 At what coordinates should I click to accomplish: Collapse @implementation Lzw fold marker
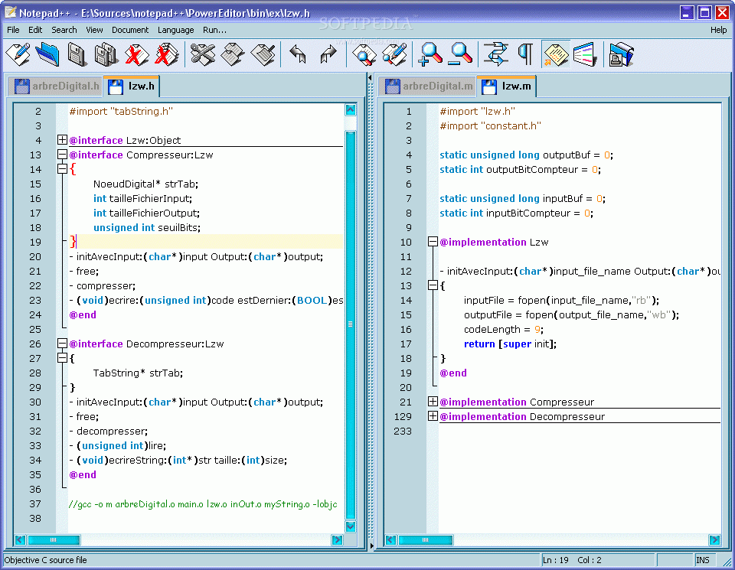point(433,242)
